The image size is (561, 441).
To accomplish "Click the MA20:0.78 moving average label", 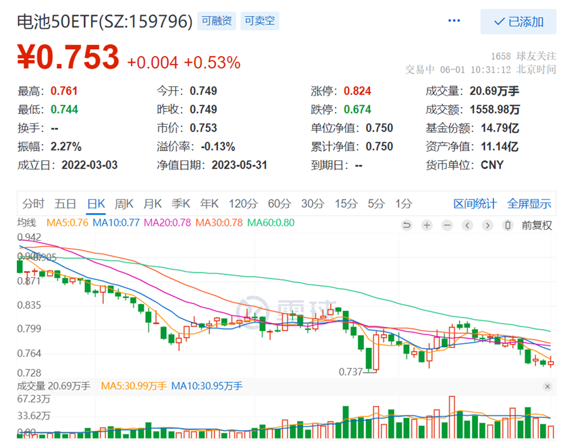I will coord(167,223).
